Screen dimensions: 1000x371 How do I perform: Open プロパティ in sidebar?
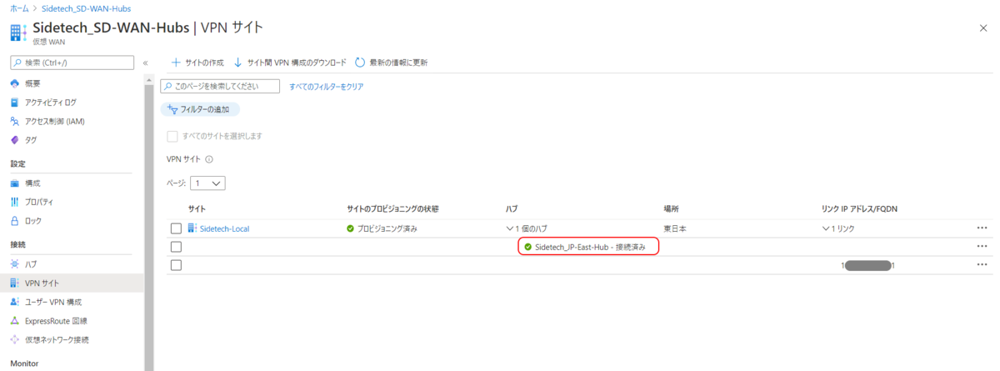(x=39, y=202)
